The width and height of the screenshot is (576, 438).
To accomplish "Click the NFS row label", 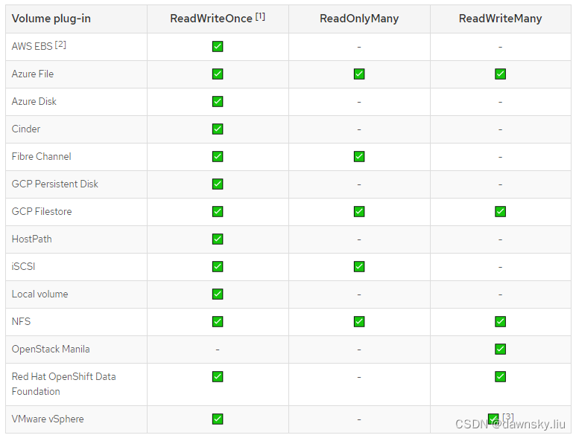I will click(x=21, y=321).
